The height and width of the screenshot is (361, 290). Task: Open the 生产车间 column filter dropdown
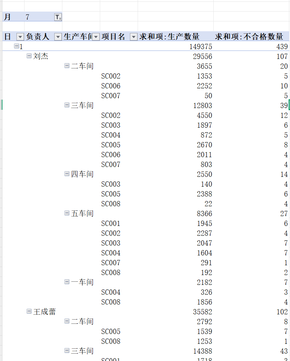click(96, 37)
